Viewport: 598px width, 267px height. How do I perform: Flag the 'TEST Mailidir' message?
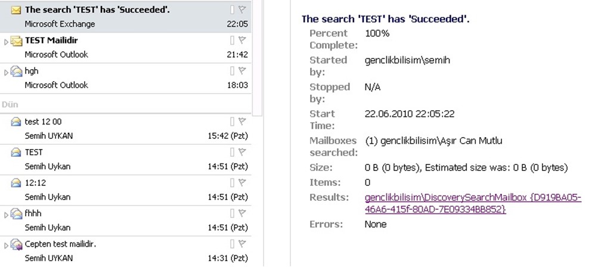click(242, 40)
